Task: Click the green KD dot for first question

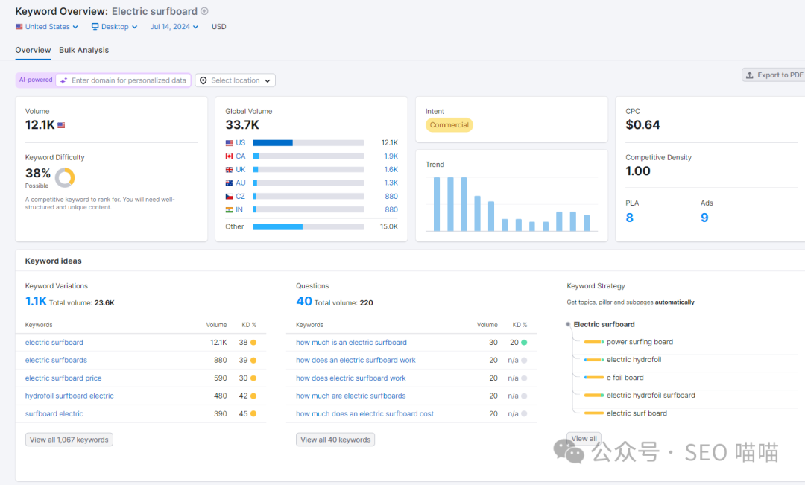Action: 524,343
